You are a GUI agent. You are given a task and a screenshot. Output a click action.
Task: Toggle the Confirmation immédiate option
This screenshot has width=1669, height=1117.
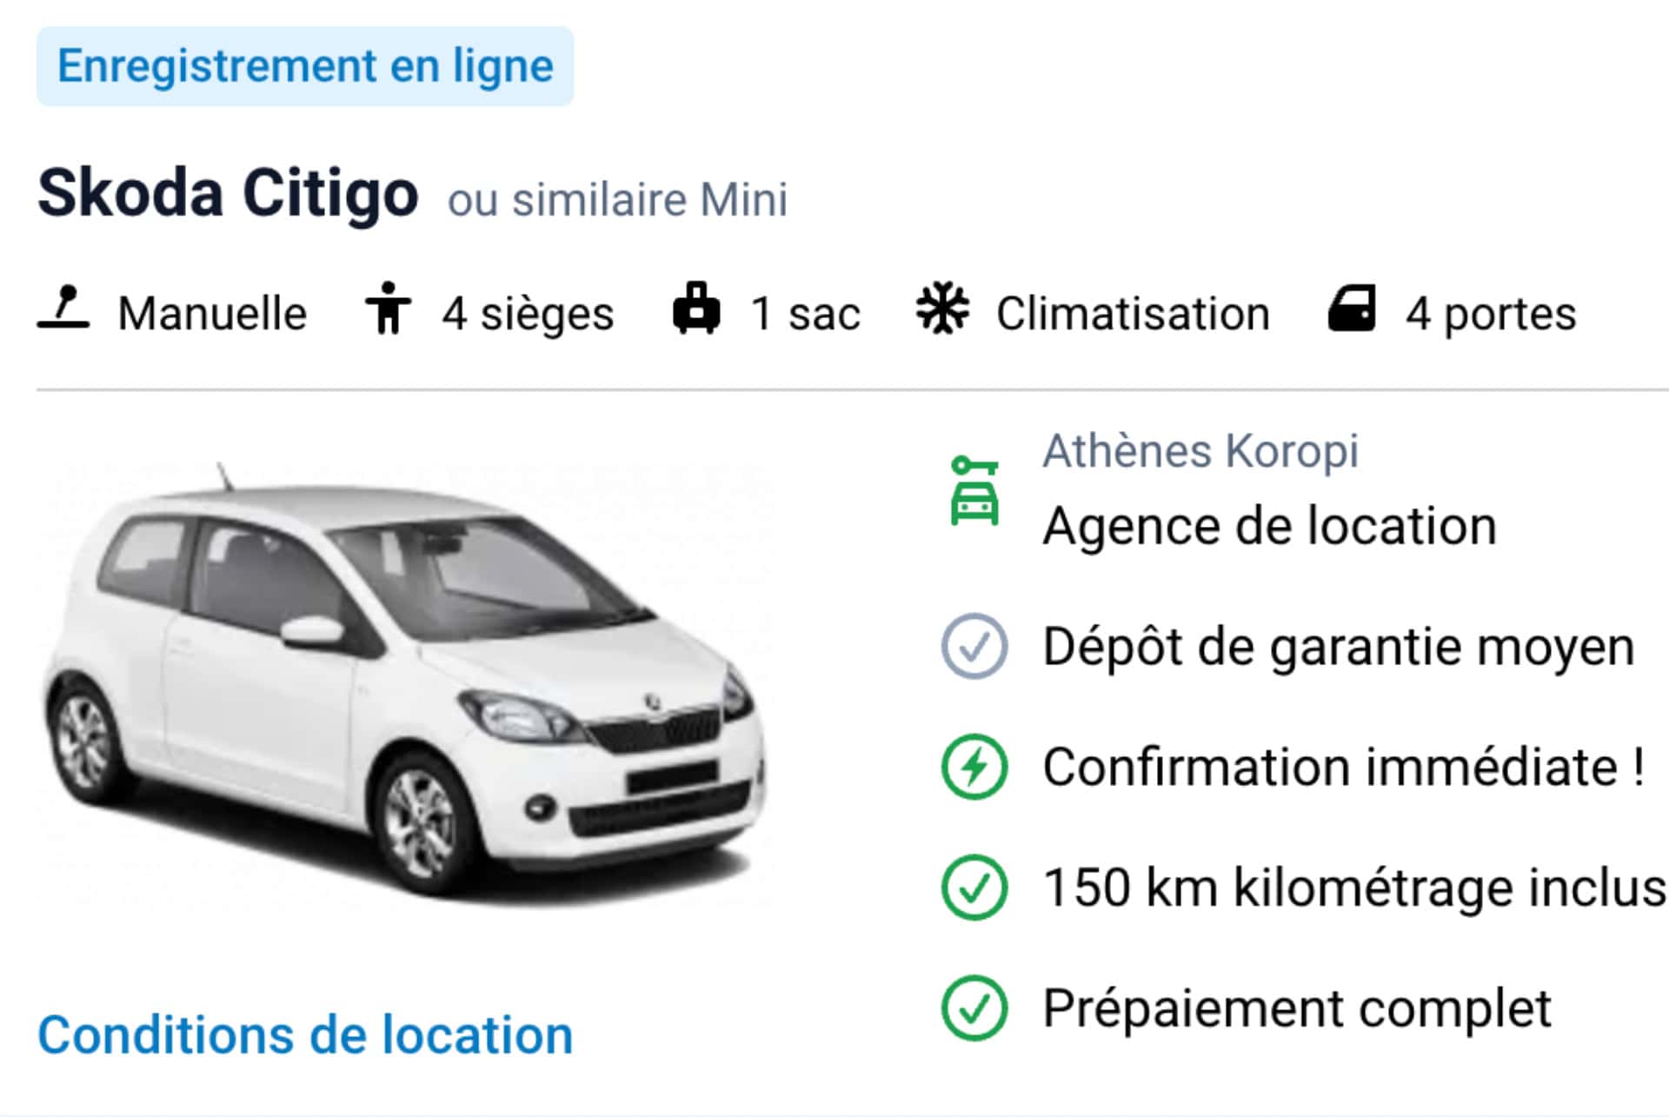point(1343,766)
